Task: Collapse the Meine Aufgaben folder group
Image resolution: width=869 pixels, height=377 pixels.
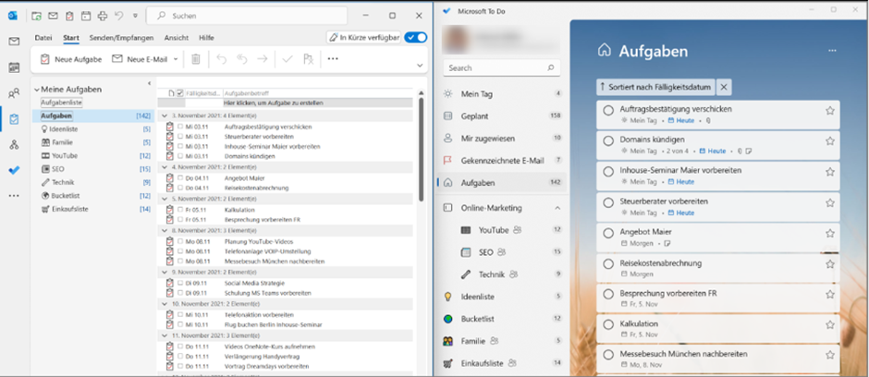Action: click(x=37, y=89)
